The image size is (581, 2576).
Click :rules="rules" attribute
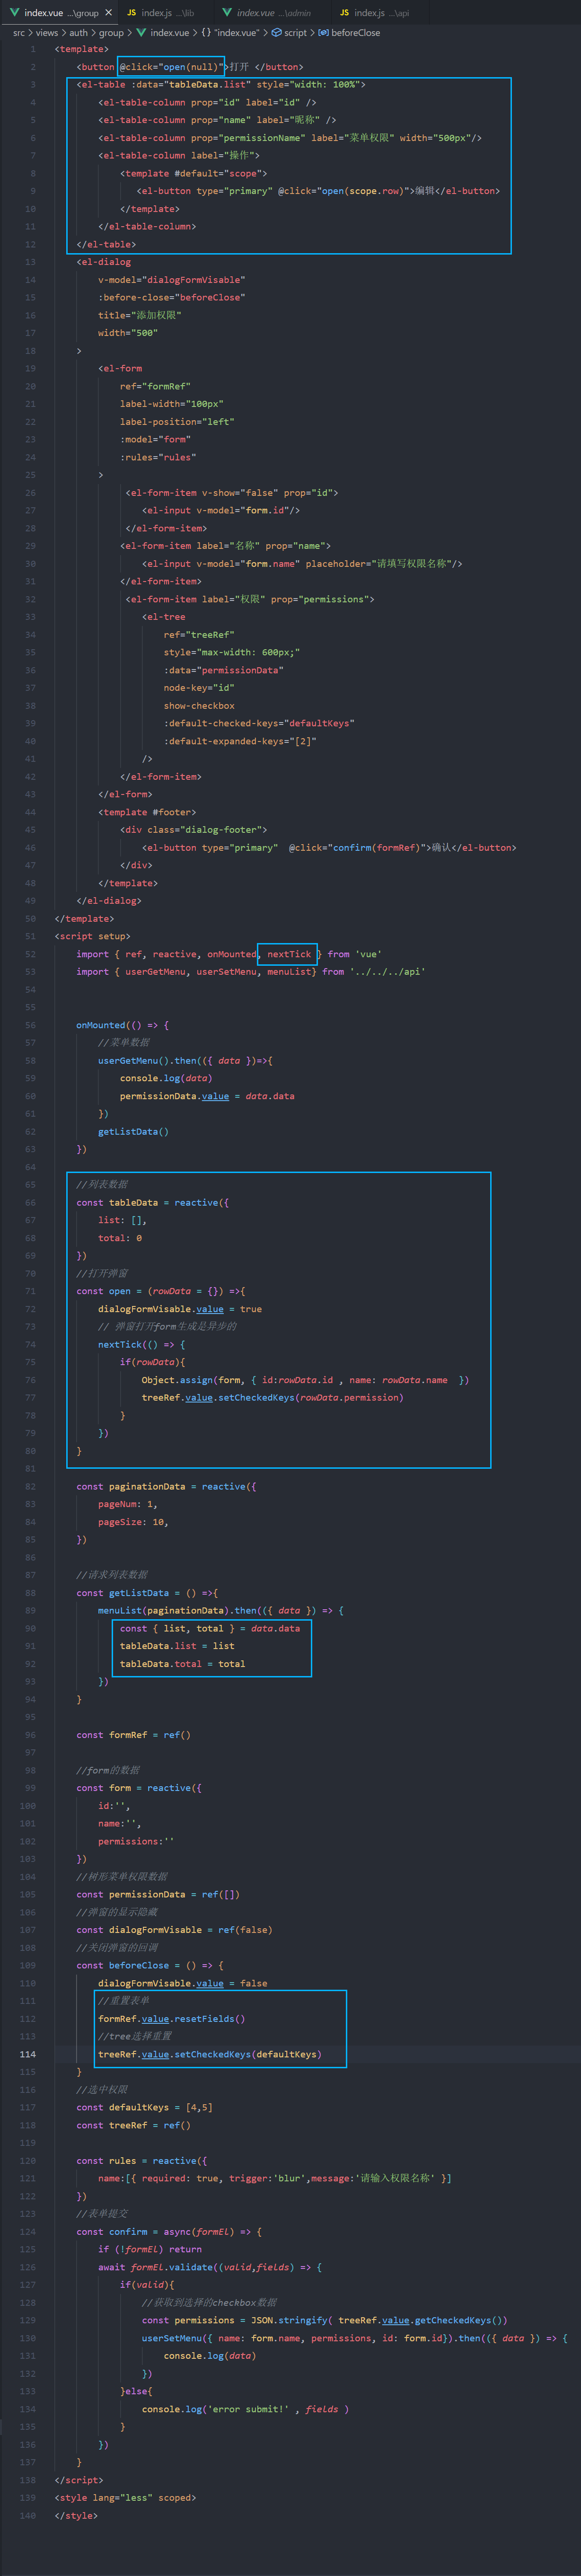(x=158, y=457)
